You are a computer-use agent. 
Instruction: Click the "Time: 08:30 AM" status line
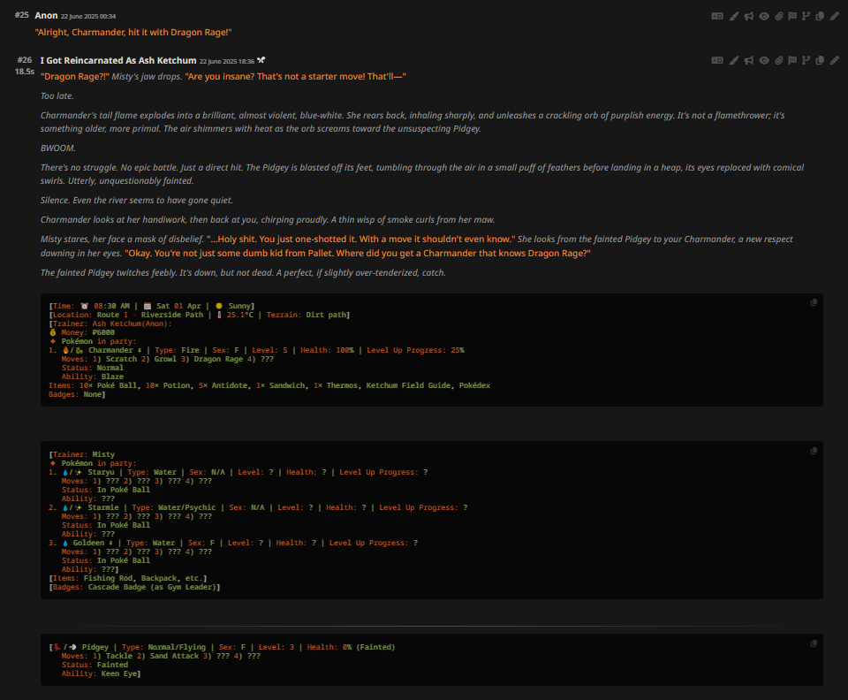pos(151,306)
